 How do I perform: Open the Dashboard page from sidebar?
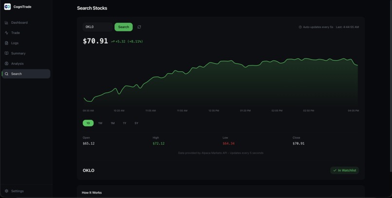[26, 23]
